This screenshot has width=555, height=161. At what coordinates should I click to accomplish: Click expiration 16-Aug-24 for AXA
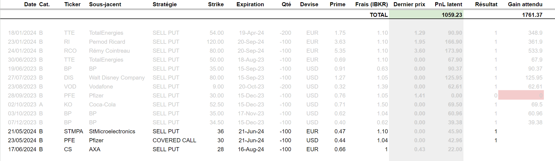point(251,149)
